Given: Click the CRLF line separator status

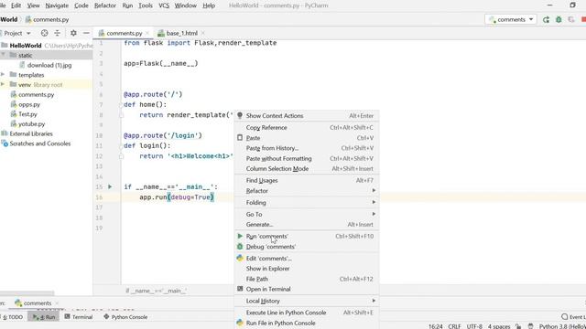Looking at the screenshot, I should (454, 326).
